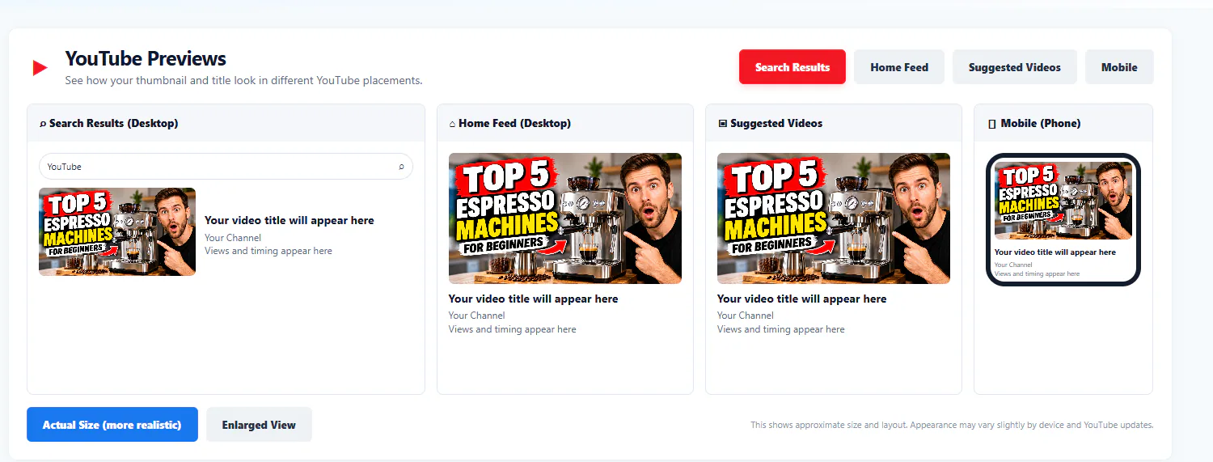Open the thumbnail in the Suggested Videos preview
This screenshot has width=1213, height=462.
(x=834, y=218)
